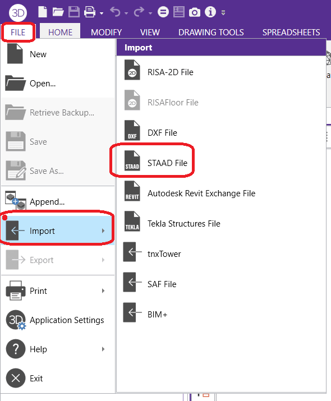Open Application Settings from File menu
The height and width of the screenshot is (401, 331).
[58, 320]
